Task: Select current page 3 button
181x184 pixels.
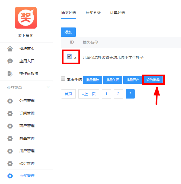Action: click(x=130, y=94)
